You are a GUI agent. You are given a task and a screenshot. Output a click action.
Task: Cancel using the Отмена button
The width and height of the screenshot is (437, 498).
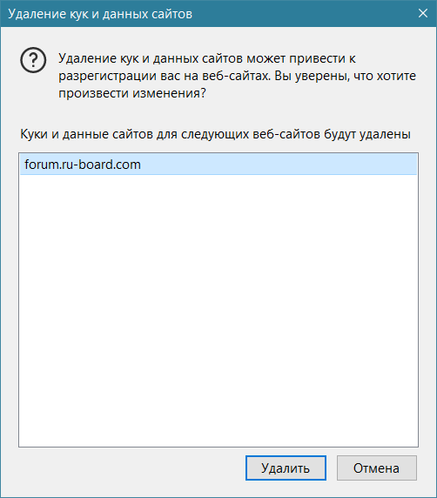tap(377, 468)
